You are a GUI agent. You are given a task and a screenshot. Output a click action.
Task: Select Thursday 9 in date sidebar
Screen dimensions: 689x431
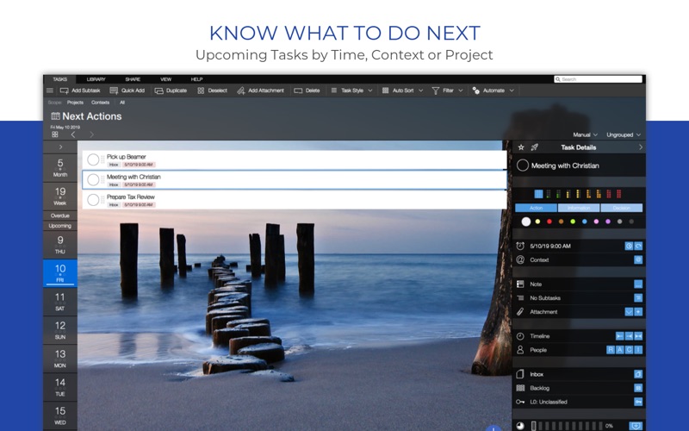tap(60, 245)
